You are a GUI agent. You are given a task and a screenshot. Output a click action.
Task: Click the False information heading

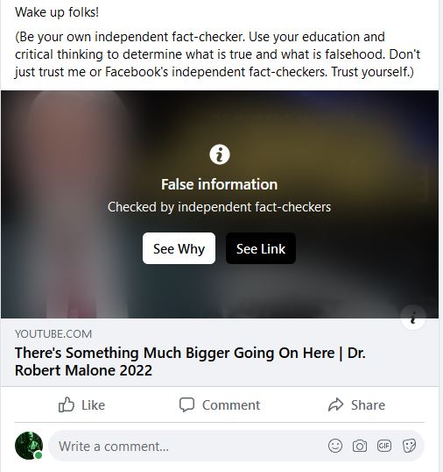(x=219, y=184)
